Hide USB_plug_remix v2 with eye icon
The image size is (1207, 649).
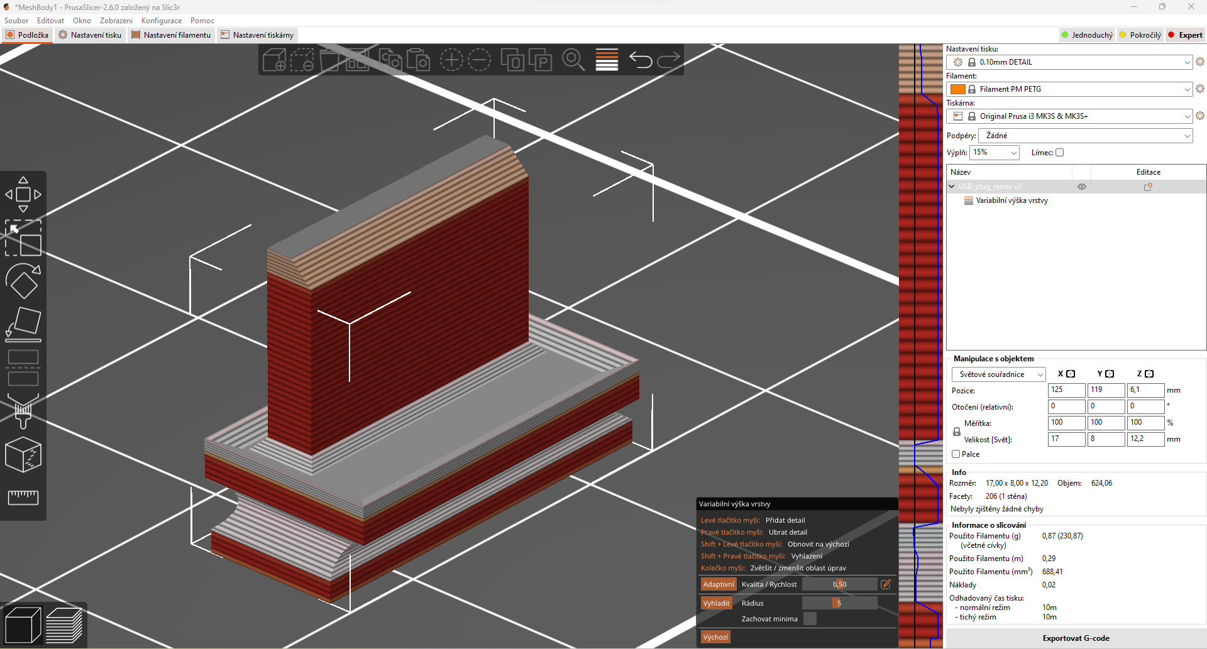point(1082,187)
